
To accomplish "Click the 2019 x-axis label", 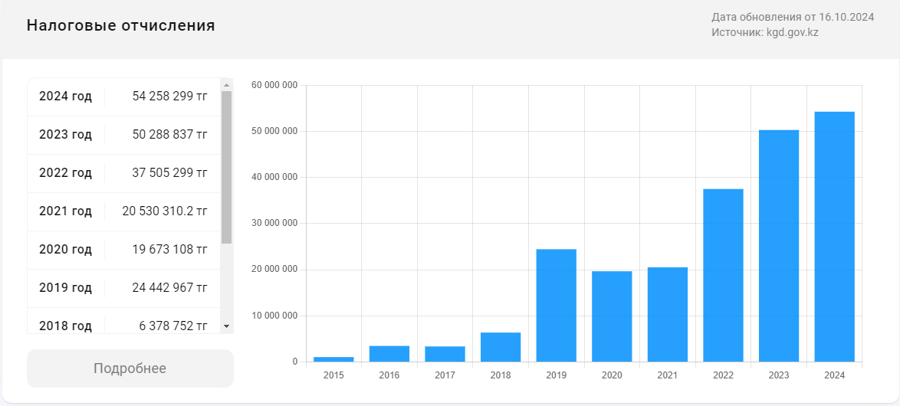I will point(557,375).
